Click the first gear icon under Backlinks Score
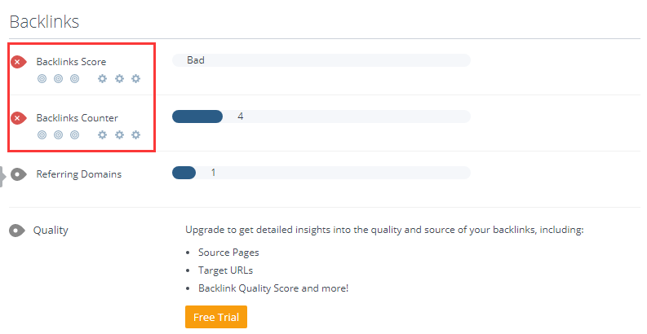The width and height of the screenshot is (647, 334). point(102,79)
